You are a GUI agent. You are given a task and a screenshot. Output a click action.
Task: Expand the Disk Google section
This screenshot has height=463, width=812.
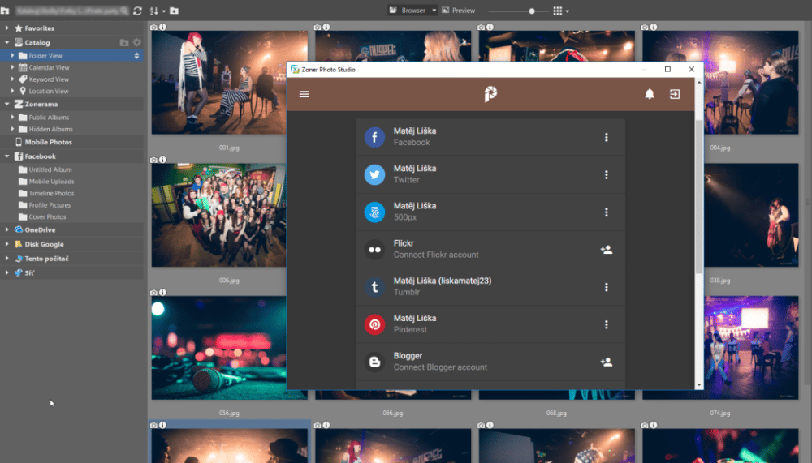click(x=6, y=244)
